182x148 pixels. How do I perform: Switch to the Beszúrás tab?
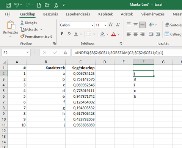pos(50,14)
